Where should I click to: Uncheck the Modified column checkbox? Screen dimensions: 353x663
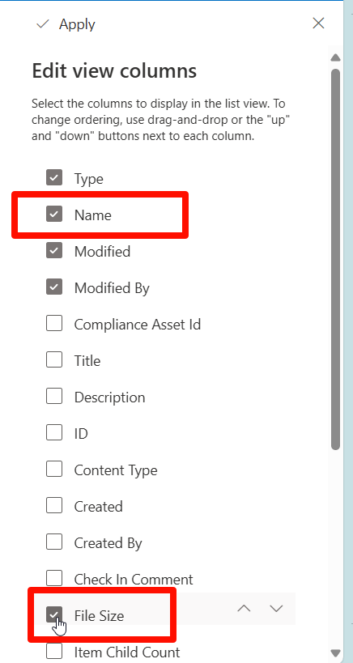click(x=54, y=251)
